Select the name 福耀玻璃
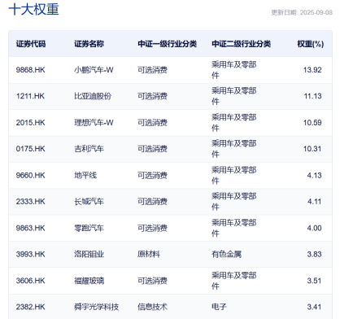This screenshot has height=319, width=353. coord(89,281)
